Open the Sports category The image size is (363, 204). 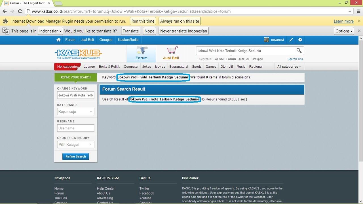197,67
